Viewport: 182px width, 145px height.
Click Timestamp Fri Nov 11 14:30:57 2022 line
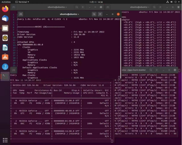[x=61, y=32]
